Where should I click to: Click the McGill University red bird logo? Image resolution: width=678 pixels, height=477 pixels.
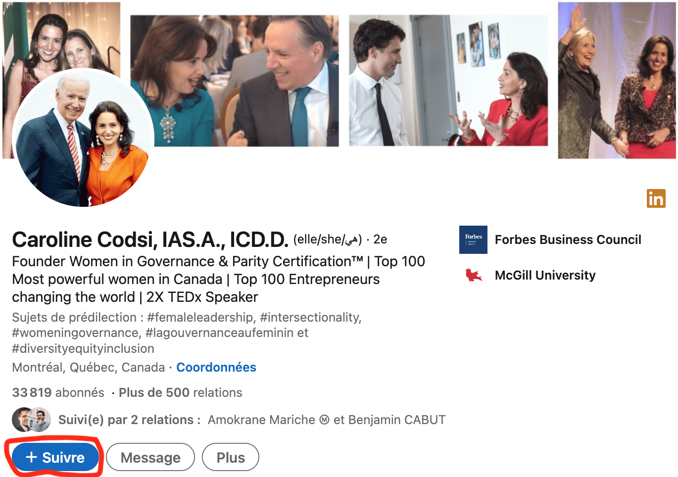point(473,275)
